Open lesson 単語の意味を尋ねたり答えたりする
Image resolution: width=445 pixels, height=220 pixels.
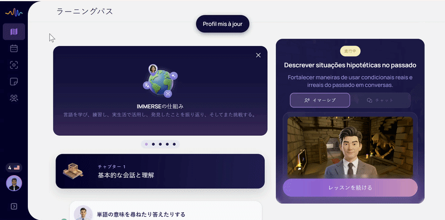coord(166,211)
